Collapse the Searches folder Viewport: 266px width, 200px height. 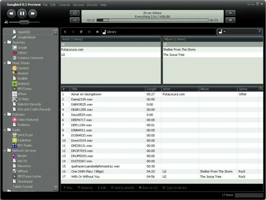click(5, 43)
